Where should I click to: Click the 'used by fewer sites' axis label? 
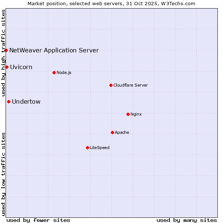coord(38,220)
